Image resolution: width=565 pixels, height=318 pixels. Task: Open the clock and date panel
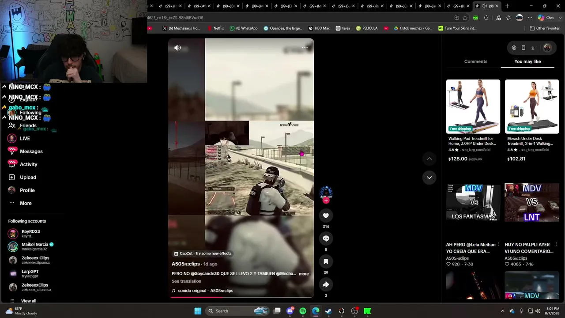coord(553,311)
